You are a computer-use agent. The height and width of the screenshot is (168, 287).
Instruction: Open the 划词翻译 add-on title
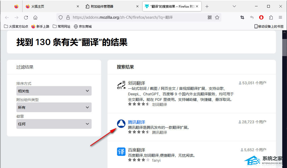[x=137, y=83]
